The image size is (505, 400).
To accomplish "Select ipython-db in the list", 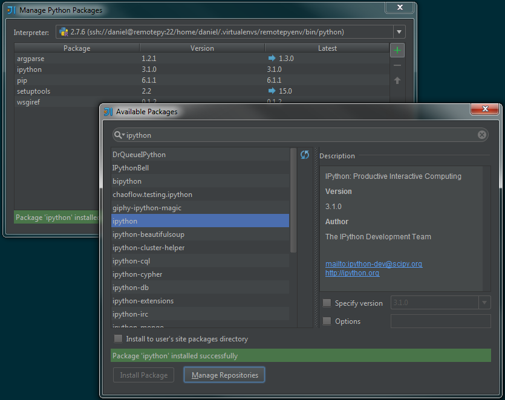I will [x=200, y=288].
